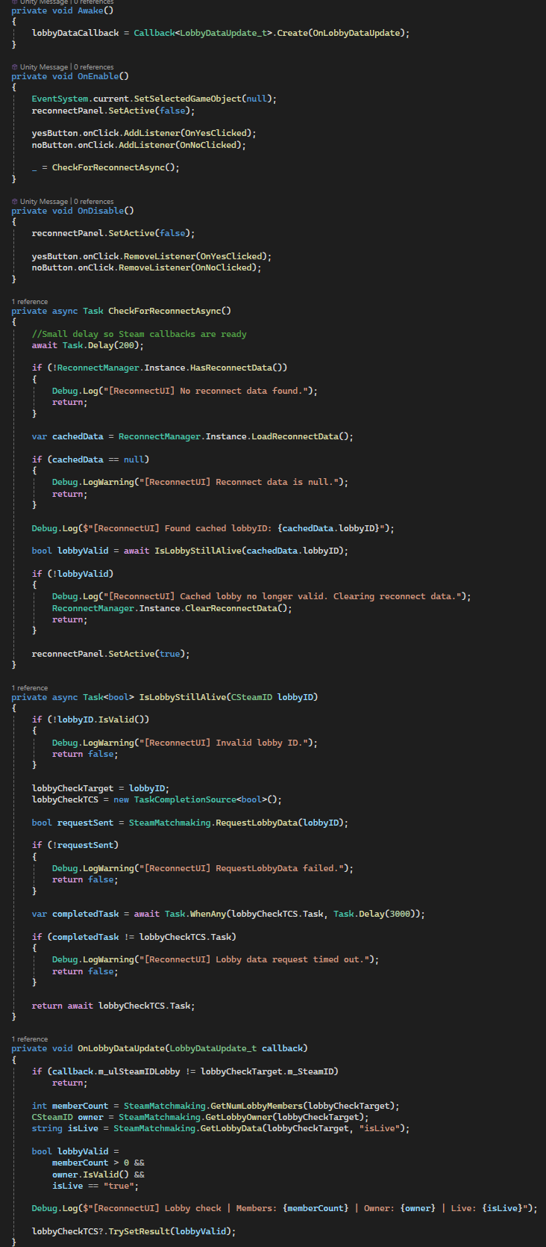Click the Unity icon above OnDisable method

tap(15, 202)
